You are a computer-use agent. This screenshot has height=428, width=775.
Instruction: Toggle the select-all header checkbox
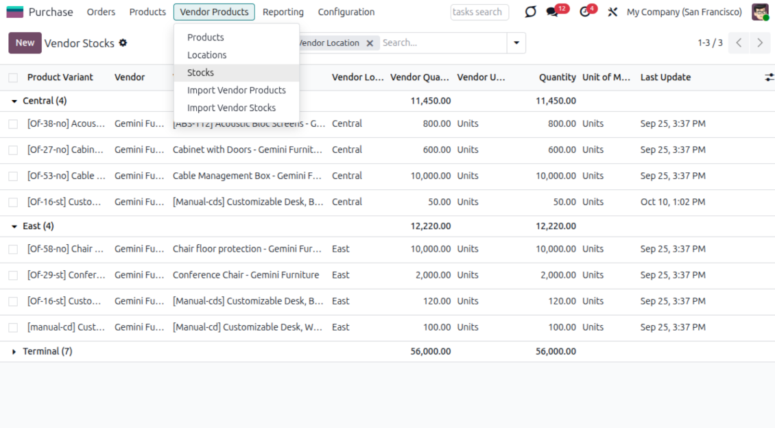(x=13, y=78)
